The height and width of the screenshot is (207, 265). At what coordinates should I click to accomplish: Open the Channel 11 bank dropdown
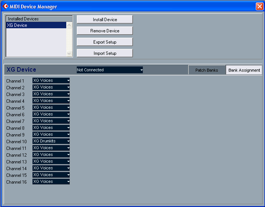point(51,148)
